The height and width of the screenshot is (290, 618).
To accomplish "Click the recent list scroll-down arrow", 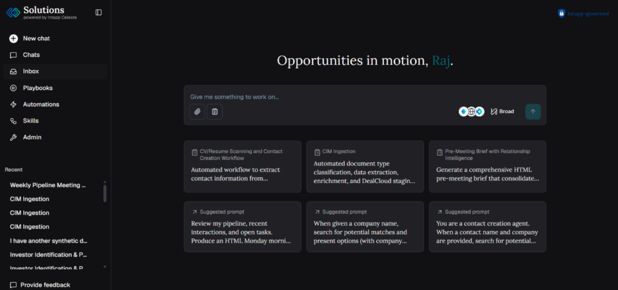I will (x=105, y=267).
